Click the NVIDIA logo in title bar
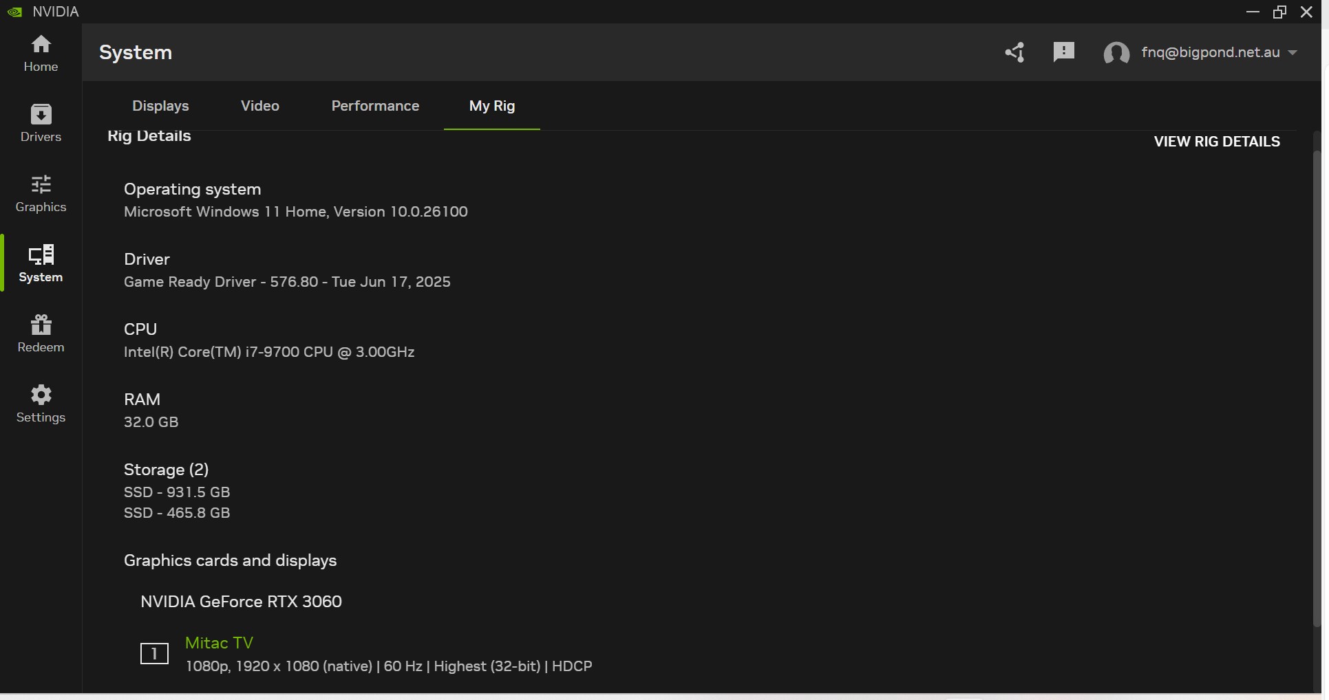Viewport: 1329px width, 700px height. click(x=14, y=12)
